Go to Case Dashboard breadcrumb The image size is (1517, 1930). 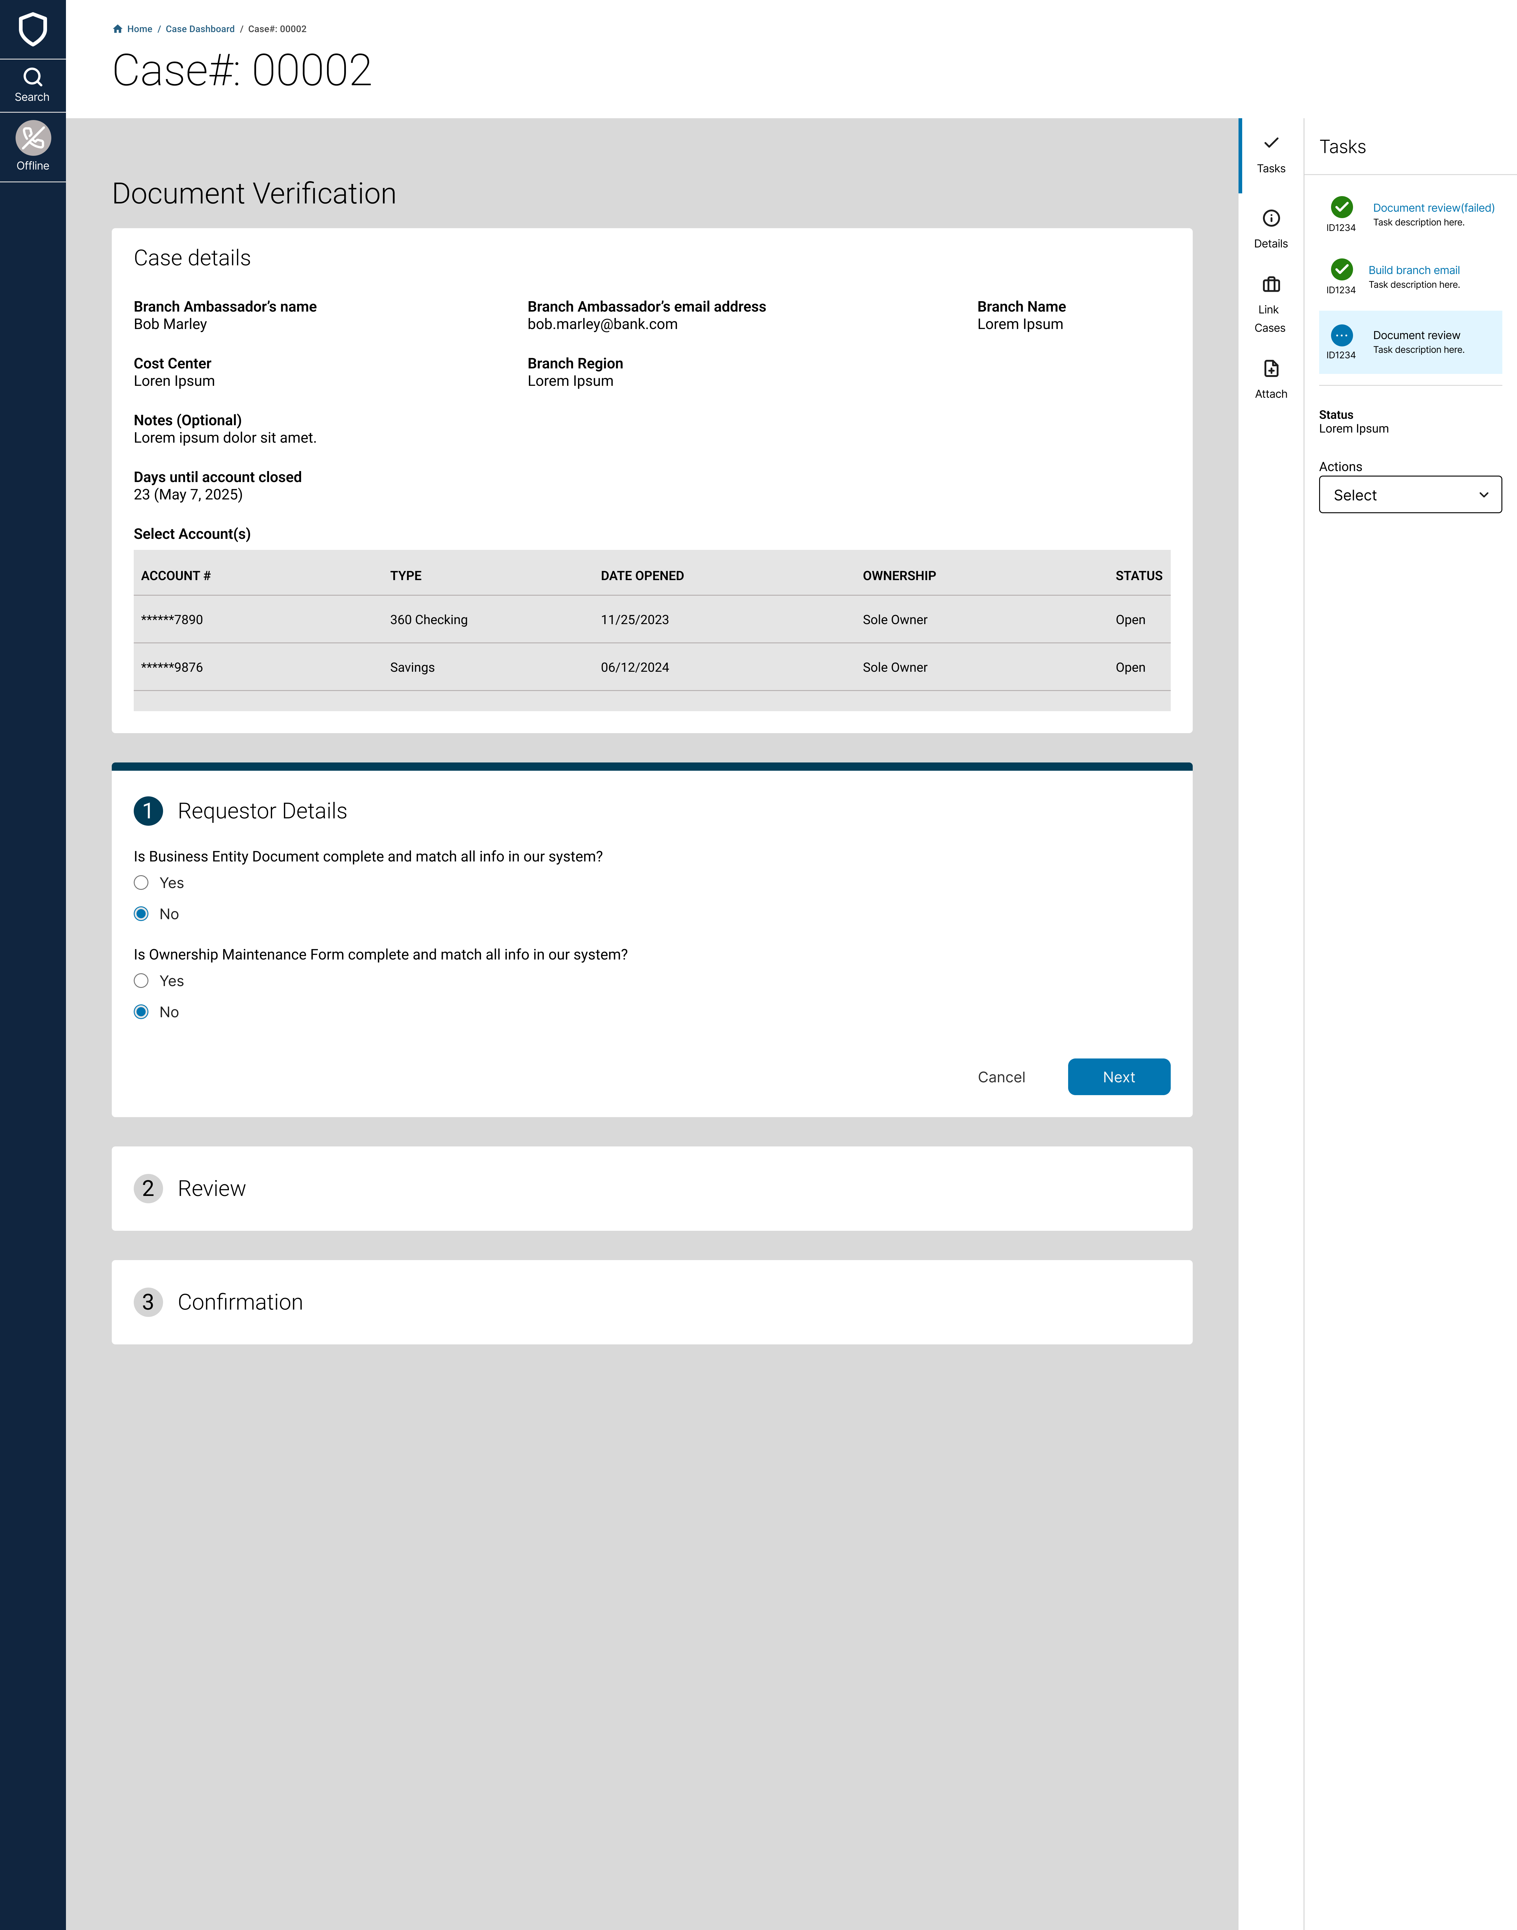pos(200,29)
